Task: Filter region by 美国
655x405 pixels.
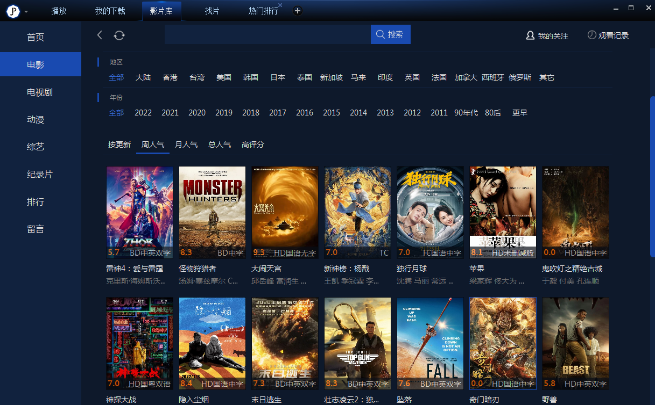Action: click(224, 77)
